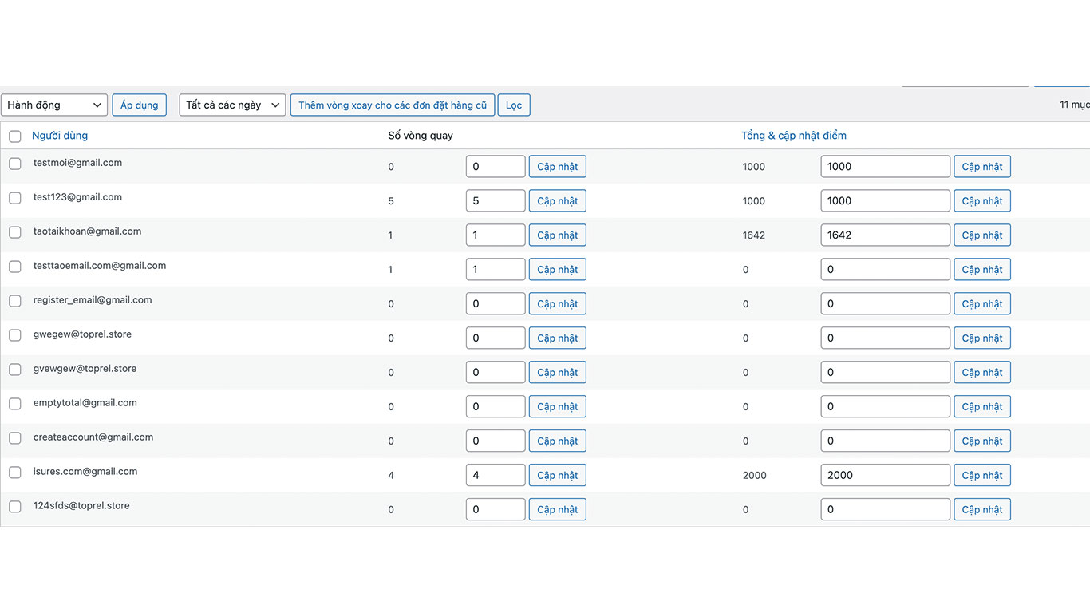Toggle the select-all checkbox in the header

pyautogui.click(x=14, y=136)
